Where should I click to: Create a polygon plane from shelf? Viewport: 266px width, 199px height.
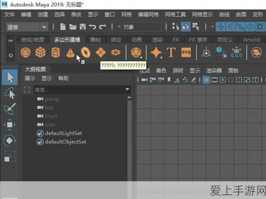click(101, 52)
